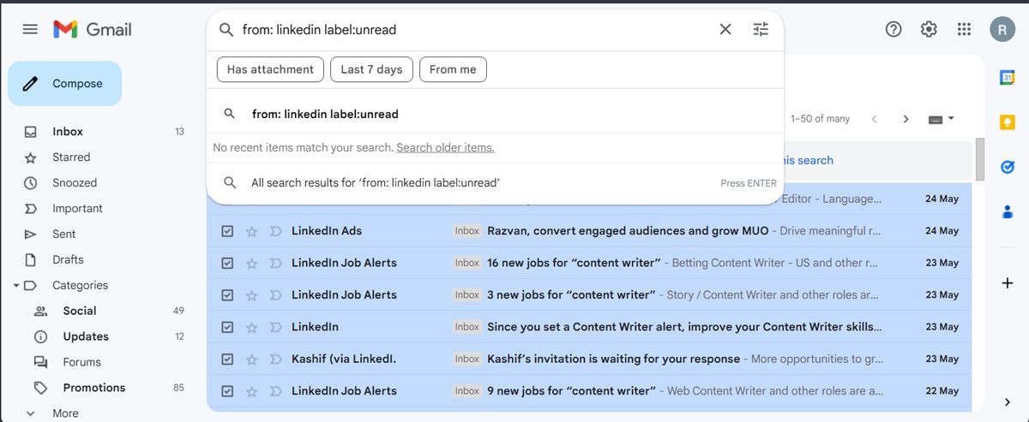
Task: Clear the search with the X icon
Action: [x=725, y=29]
